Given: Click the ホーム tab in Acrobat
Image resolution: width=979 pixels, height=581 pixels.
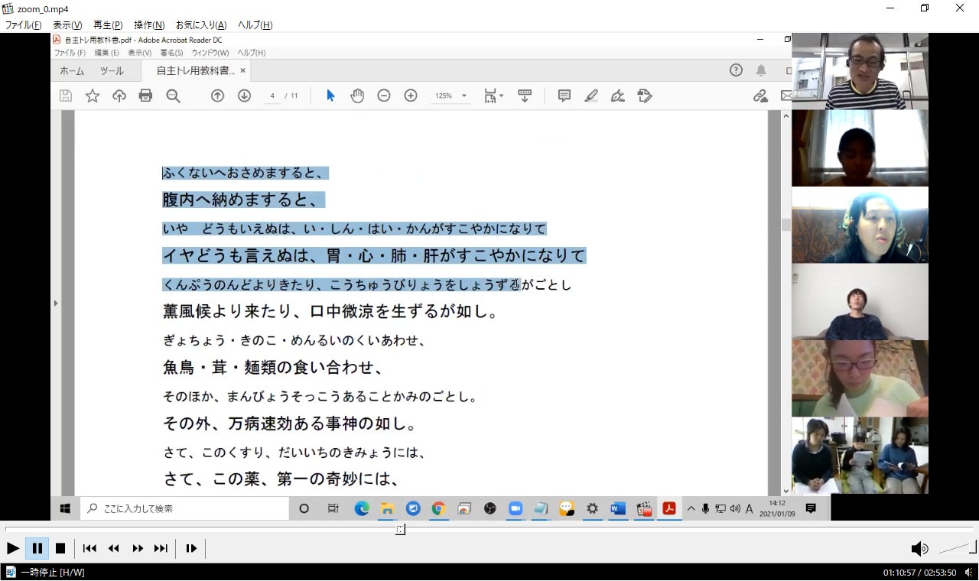Looking at the screenshot, I should (72, 70).
